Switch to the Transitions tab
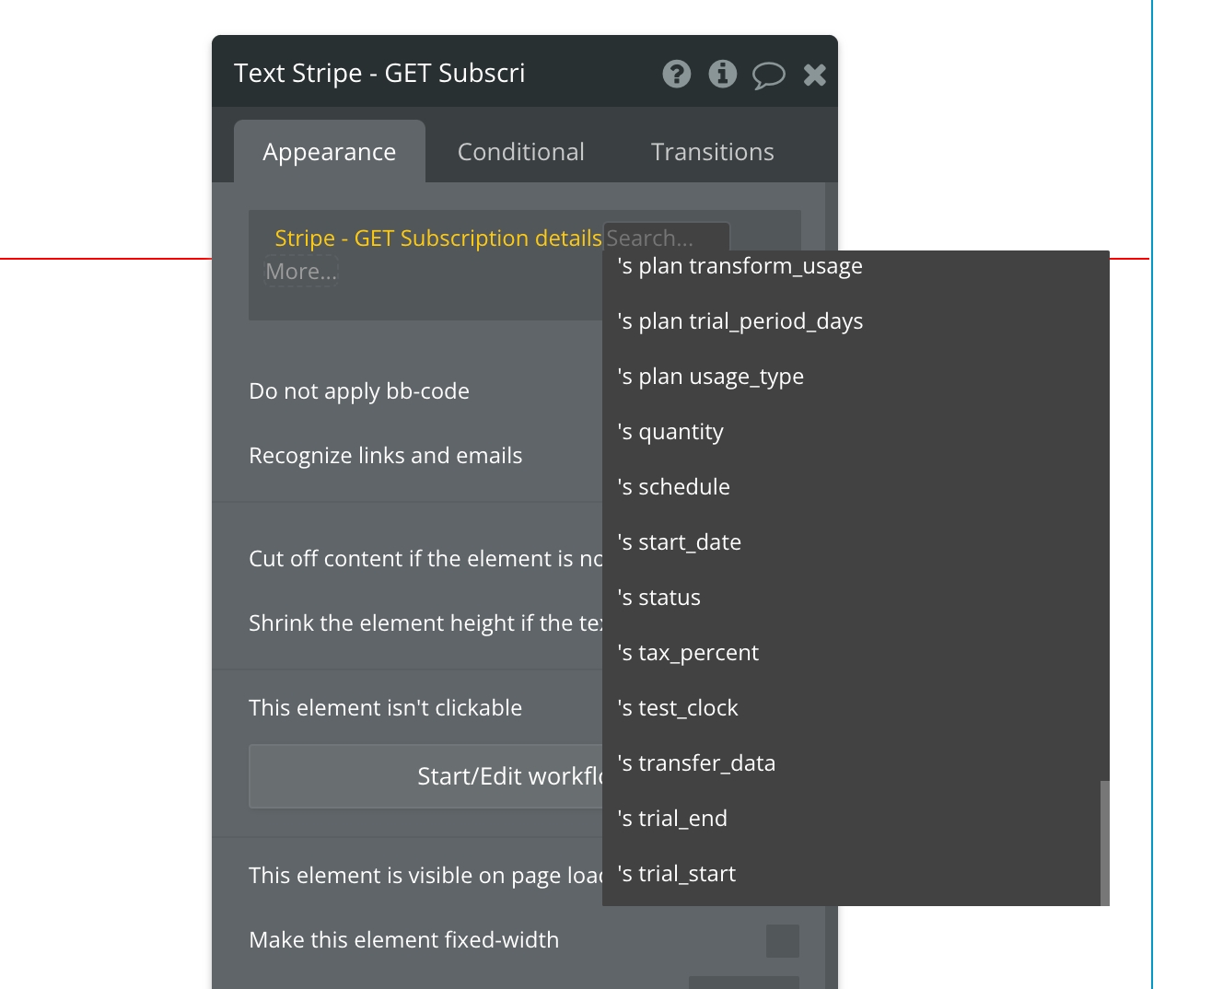 point(712,152)
